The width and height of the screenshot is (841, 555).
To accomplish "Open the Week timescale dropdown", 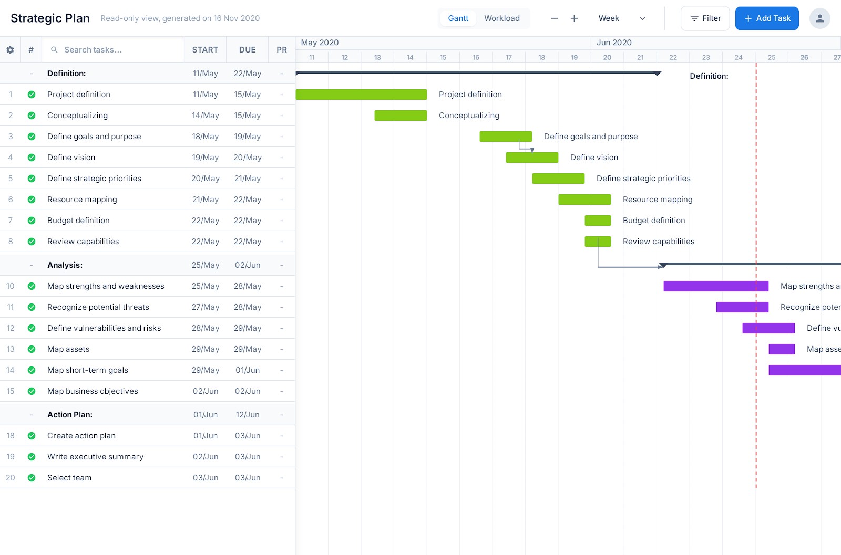I will click(x=622, y=18).
